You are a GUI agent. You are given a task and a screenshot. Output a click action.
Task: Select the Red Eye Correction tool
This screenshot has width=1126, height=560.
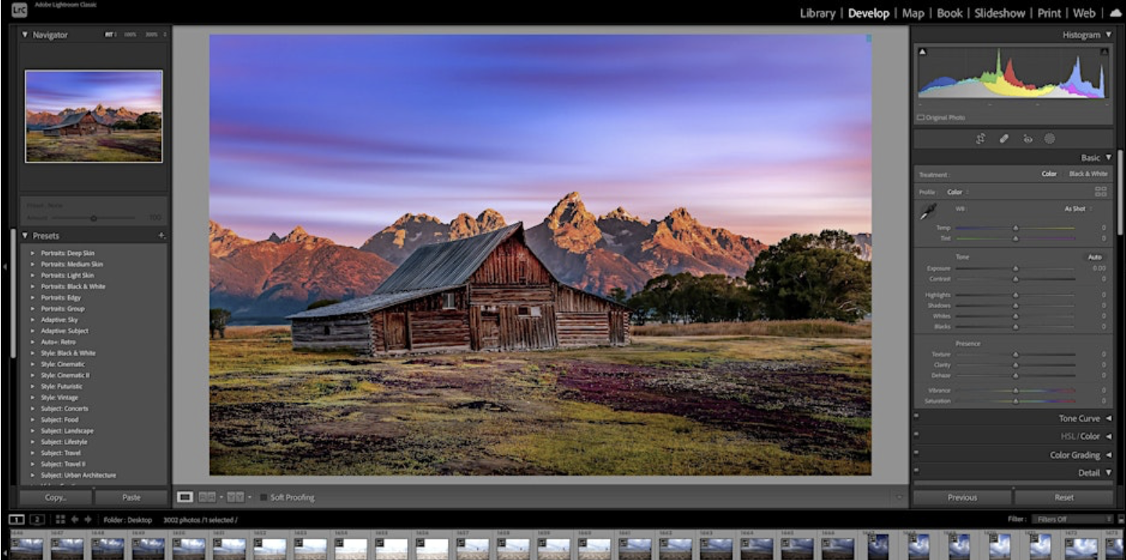(x=1027, y=139)
